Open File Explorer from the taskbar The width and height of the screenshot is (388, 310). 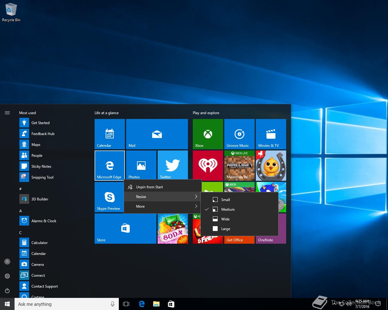pyautogui.click(x=156, y=304)
